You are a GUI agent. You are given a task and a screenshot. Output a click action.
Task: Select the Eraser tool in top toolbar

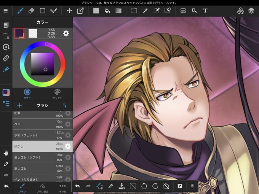pyautogui.click(x=31, y=11)
